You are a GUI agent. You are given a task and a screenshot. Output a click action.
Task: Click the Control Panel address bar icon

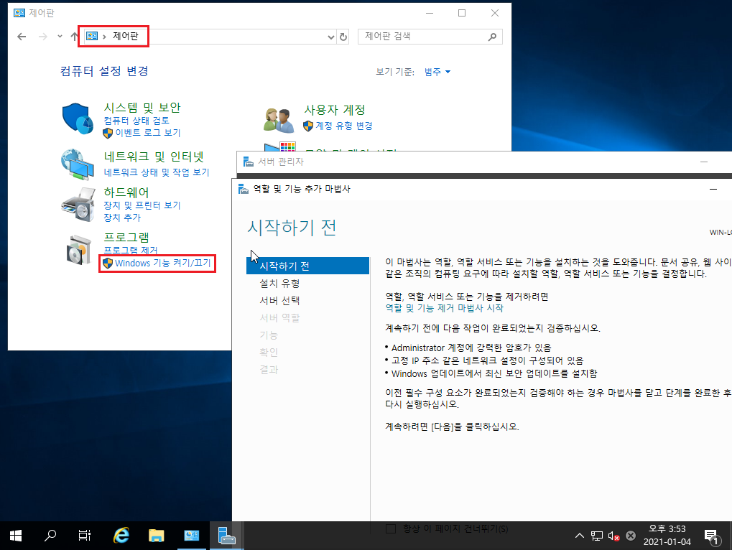(92, 36)
